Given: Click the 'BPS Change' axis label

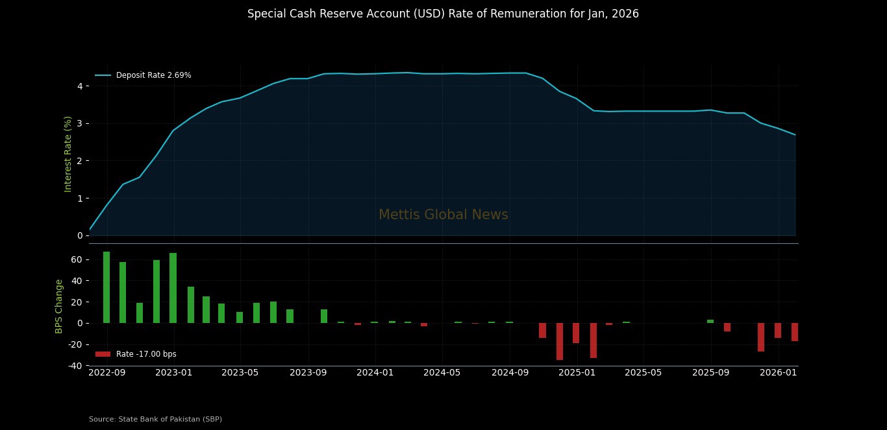Looking at the screenshot, I should 59,306.
